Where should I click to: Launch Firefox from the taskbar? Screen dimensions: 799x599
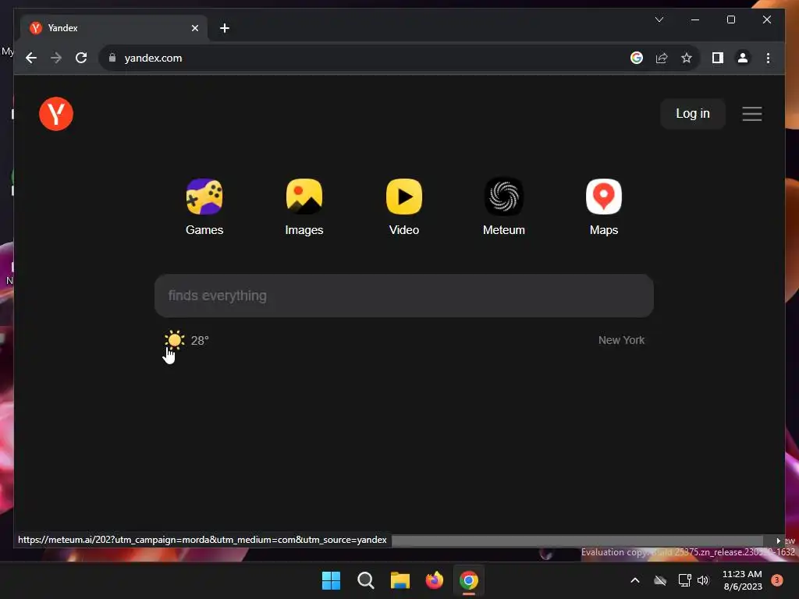tap(434, 580)
